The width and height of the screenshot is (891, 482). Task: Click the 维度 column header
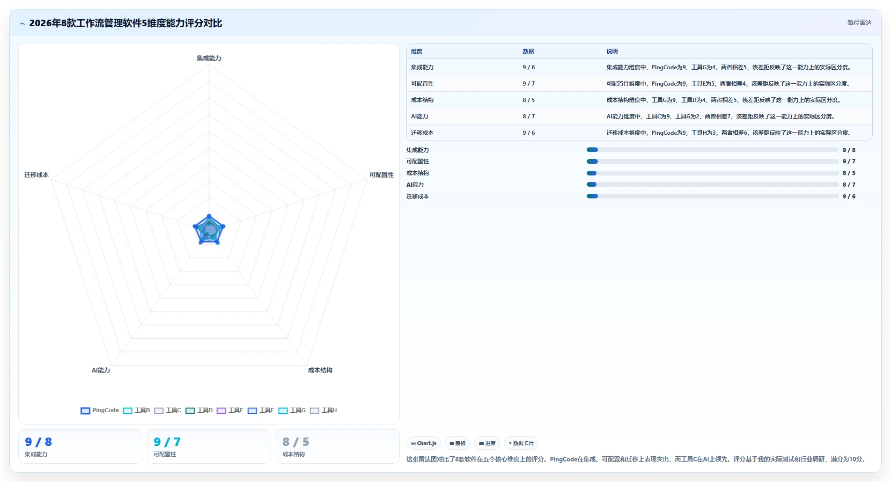pyautogui.click(x=417, y=51)
